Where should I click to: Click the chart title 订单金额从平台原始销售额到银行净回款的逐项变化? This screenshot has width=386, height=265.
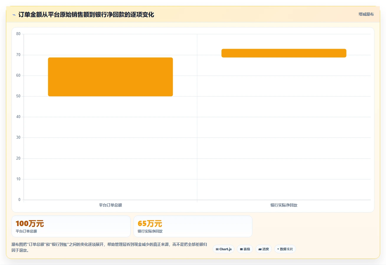coord(86,14)
